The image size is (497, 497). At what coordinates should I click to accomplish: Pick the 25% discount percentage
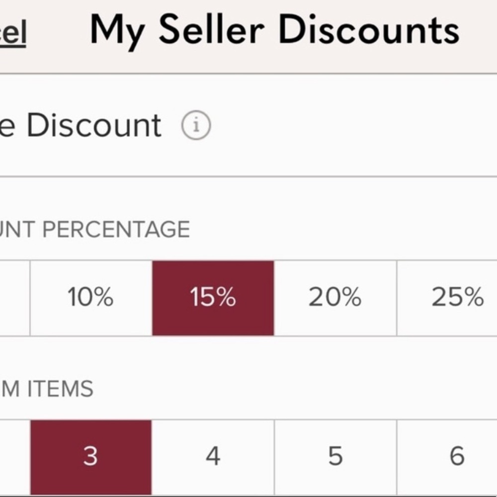pyautogui.click(x=457, y=298)
